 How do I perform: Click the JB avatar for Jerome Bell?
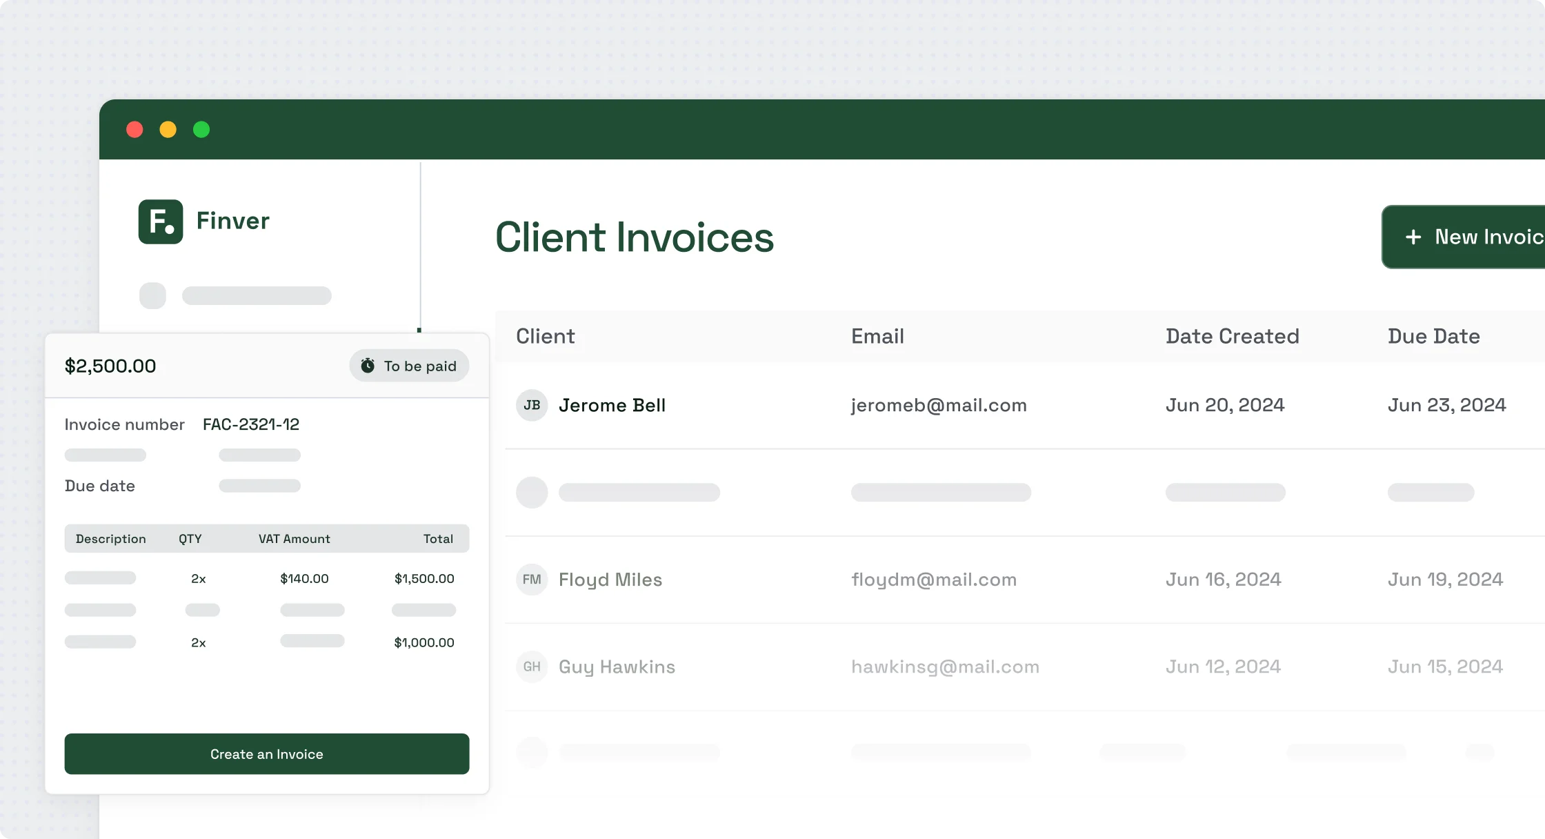532,405
